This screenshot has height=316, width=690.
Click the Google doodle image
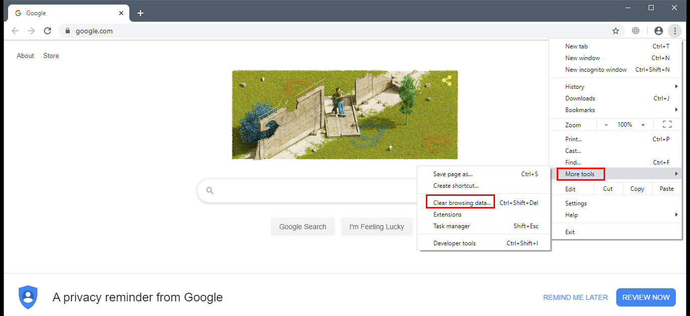click(344, 115)
